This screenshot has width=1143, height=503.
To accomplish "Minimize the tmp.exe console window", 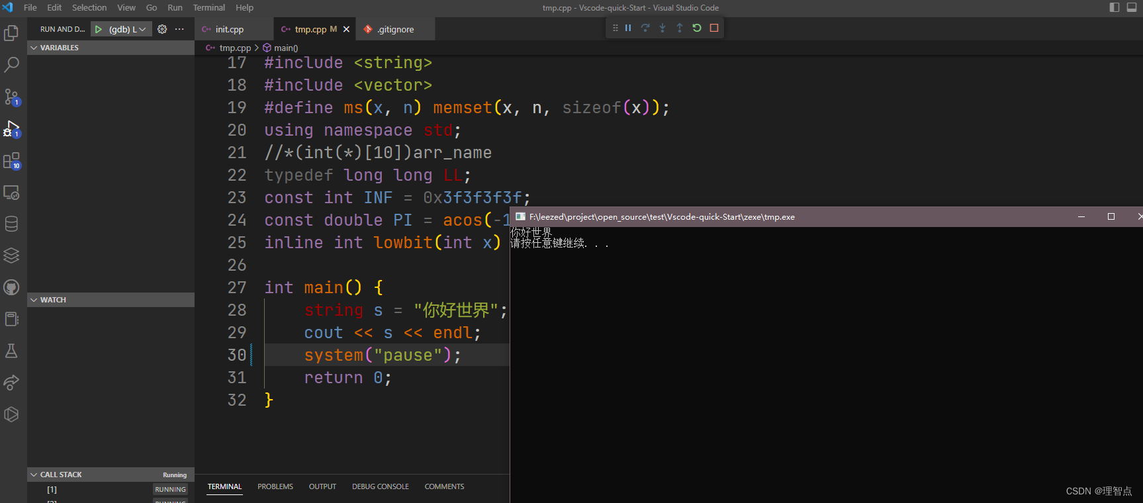I will point(1081,216).
